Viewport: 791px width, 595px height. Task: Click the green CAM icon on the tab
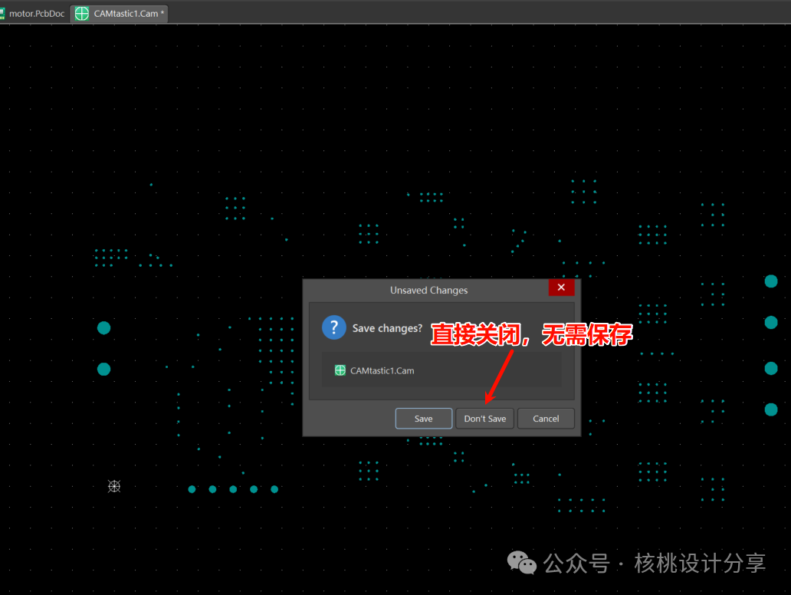click(82, 14)
